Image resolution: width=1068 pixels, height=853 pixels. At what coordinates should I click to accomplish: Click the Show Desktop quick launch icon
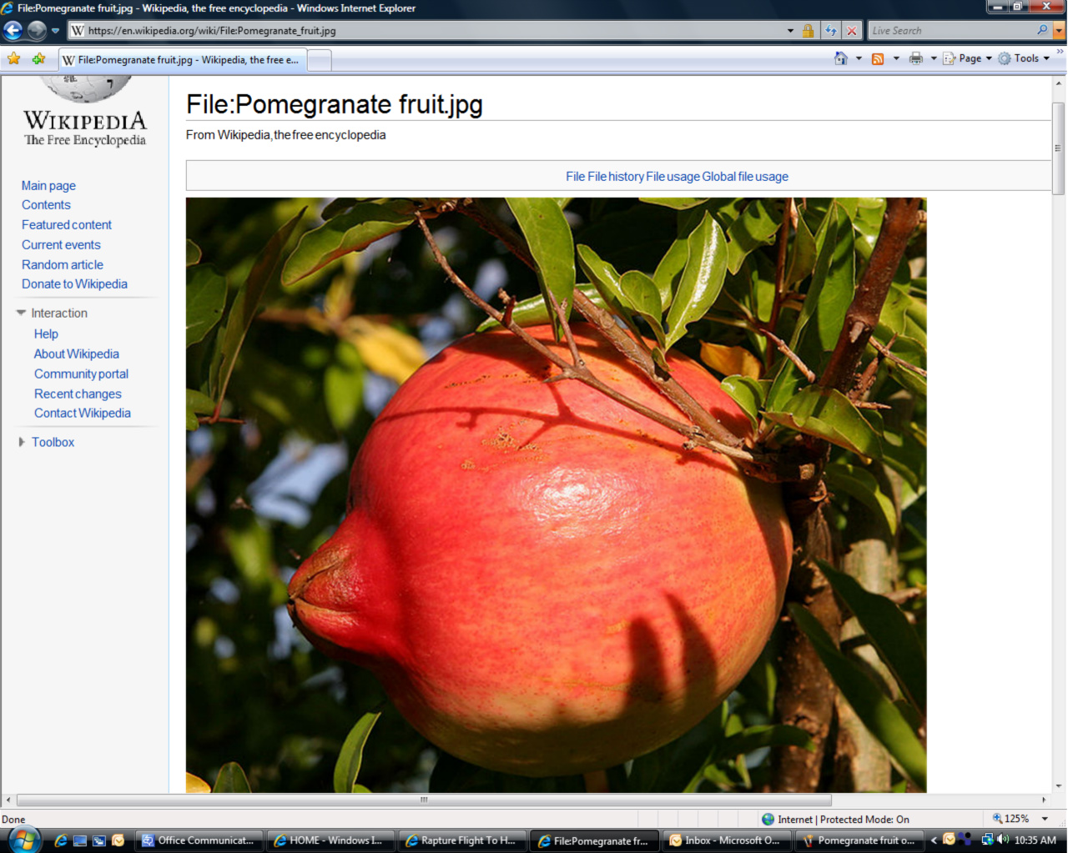[80, 840]
